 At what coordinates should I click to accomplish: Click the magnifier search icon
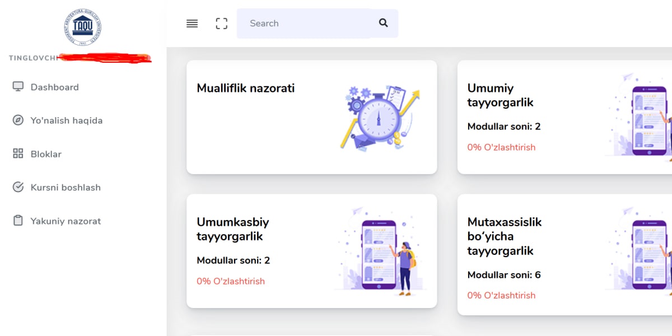pyautogui.click(x=384, y=24)
